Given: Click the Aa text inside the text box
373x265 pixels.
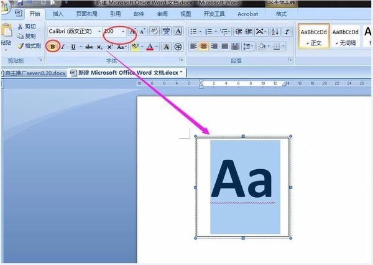Looking at the screenshot, I should (x=242, y=180).
